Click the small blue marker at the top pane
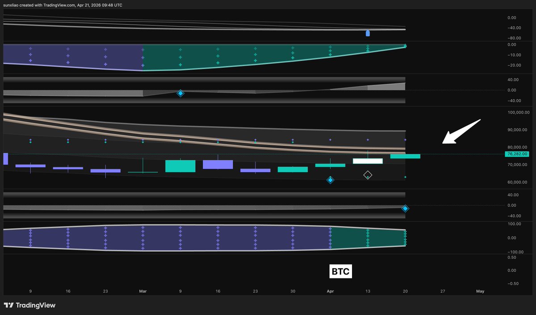Viewport: 536px width, 315px height. pyautogui.click(x=367, y=33)
